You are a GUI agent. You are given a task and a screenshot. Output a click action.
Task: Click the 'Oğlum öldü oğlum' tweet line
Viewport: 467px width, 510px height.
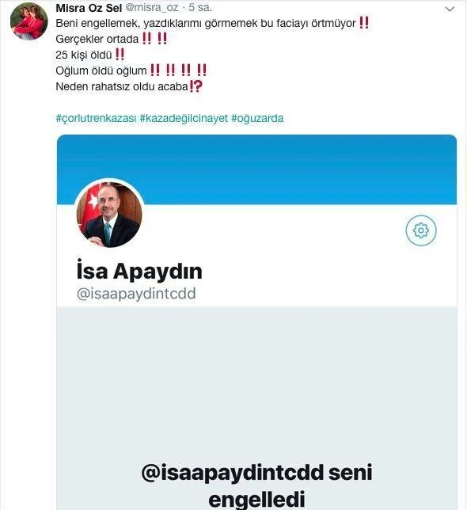131,70
